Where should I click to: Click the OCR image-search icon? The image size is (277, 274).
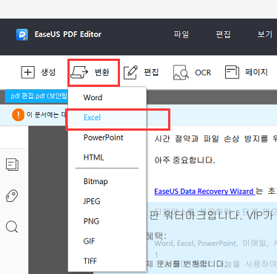181,73
